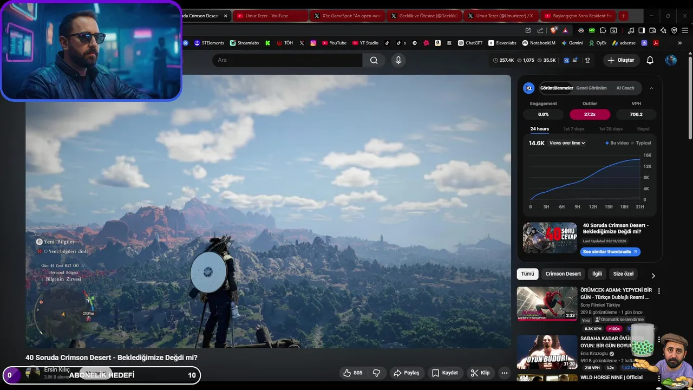Click the Outlier 27.2x value

[x=590, y=114]
